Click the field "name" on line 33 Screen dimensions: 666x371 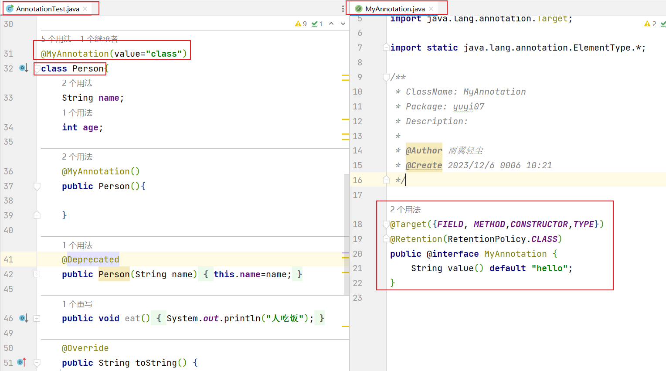109,98
